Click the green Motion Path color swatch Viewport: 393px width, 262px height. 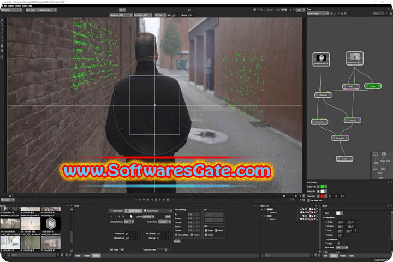point(323,187)
